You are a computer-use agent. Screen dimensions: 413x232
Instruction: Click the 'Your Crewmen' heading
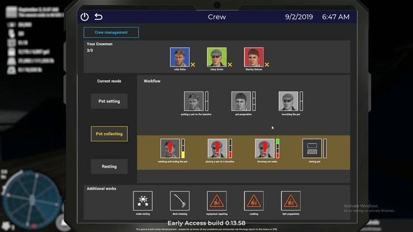pos(99,44)
